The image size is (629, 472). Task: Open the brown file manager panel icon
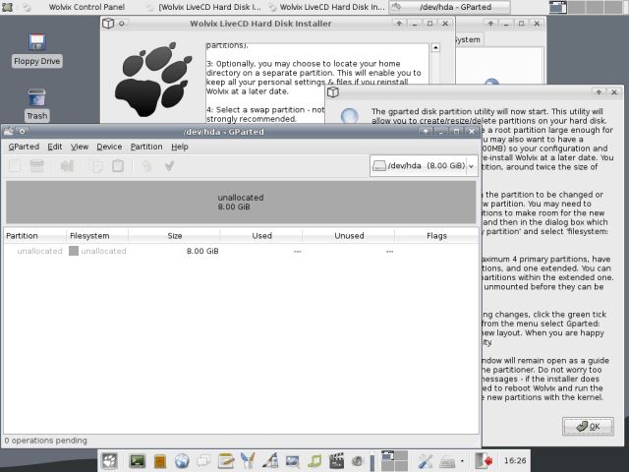tap(159, 461)
